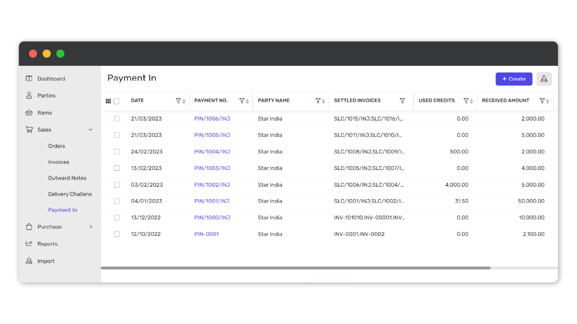
Task: Sort by Party Name arrows
Action: click(323, 101)
